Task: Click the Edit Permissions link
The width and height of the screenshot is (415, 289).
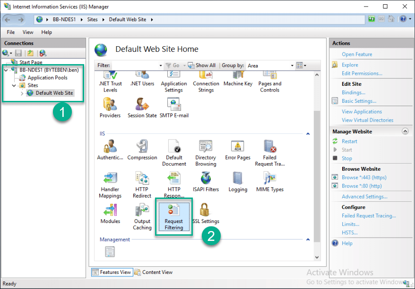Action: coord(362,74)
